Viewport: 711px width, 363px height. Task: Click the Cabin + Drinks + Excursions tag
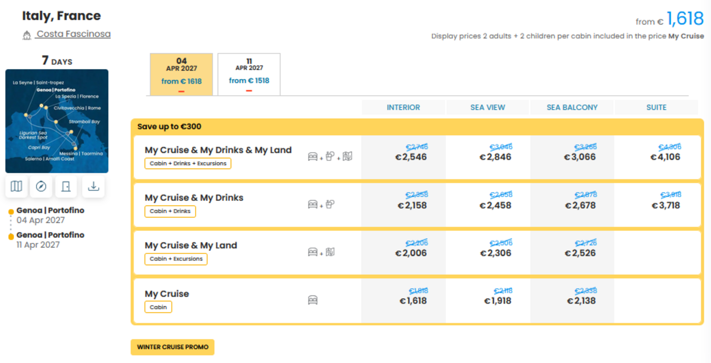(188, 163)
